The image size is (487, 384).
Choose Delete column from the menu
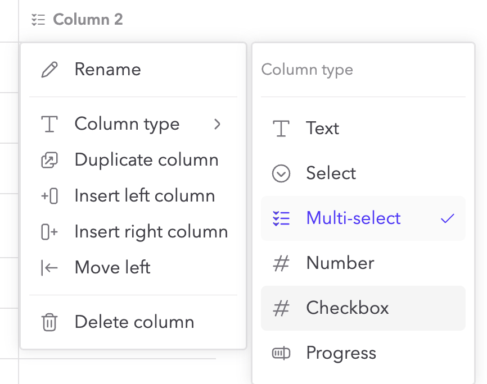tap(134, 322)
